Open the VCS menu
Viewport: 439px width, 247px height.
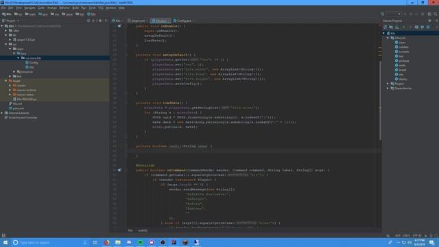101,8
